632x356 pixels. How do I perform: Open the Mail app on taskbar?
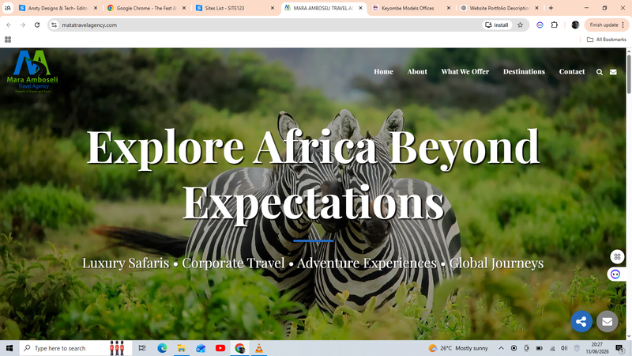coord(201,348)
